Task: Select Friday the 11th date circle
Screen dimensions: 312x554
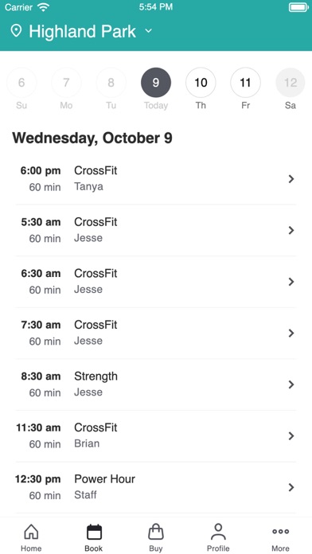Action: pos(246,83)
